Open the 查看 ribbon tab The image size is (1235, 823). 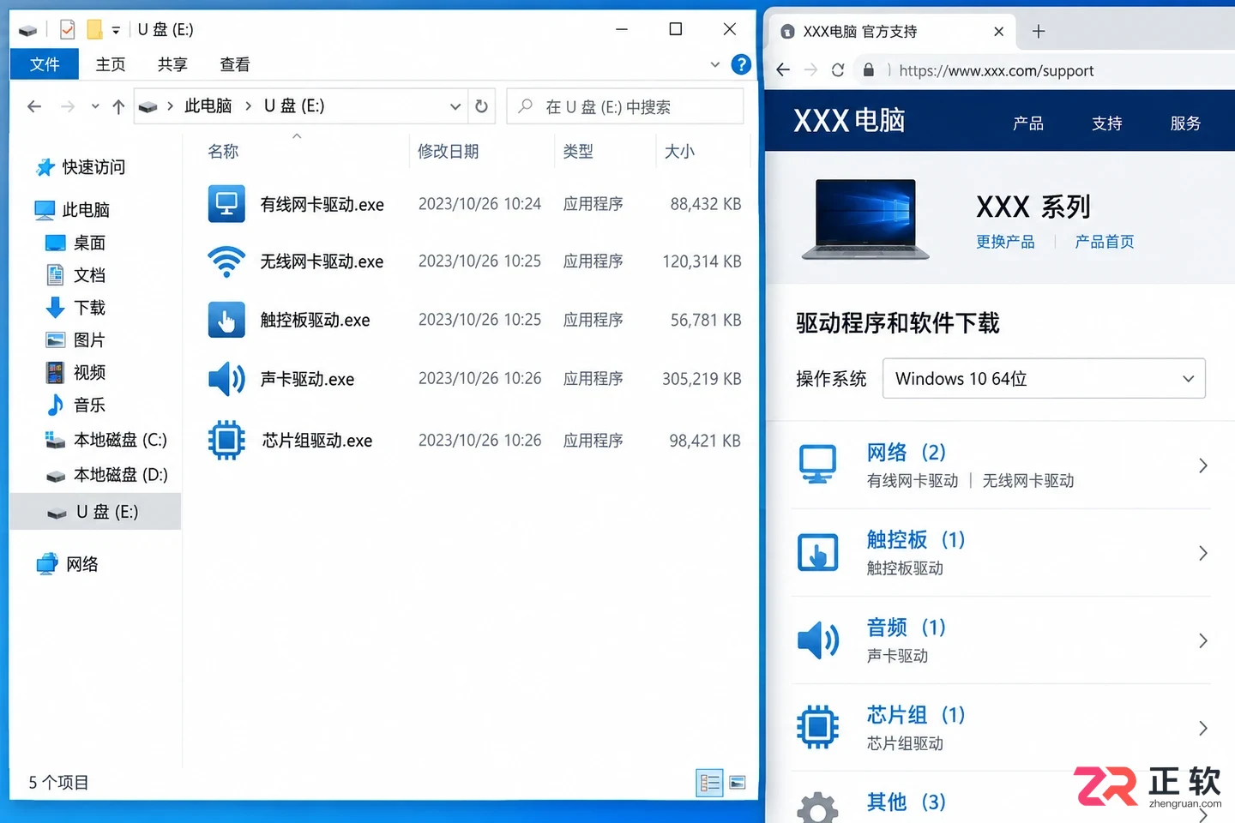pyautogui.click(x=235, y=64)
